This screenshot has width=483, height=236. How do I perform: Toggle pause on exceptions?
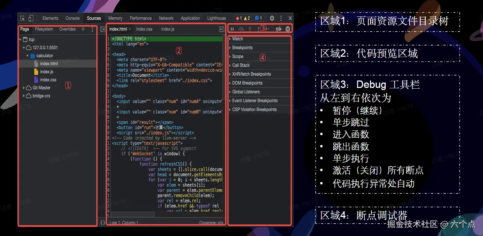(288, 29)
